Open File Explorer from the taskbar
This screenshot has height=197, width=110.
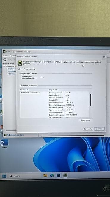45,175
